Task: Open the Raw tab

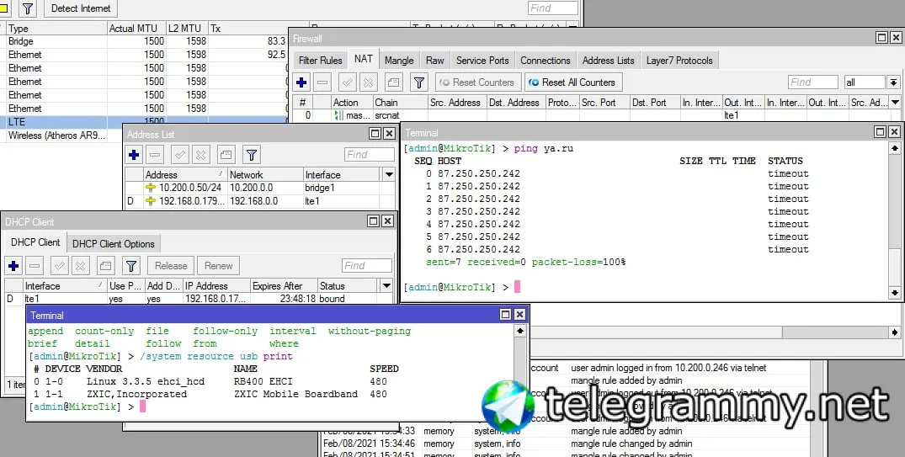Action: pos(435,61)
